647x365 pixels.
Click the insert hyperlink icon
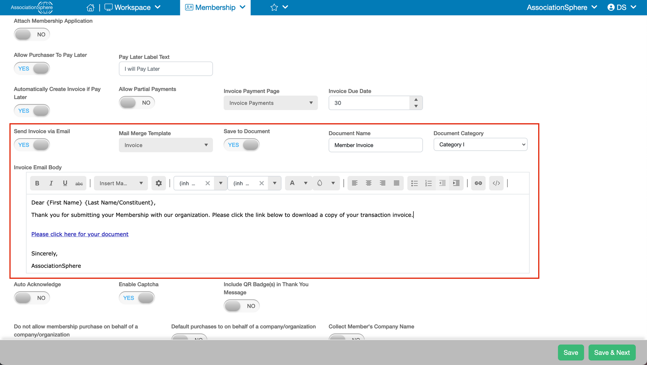point(478,183)
